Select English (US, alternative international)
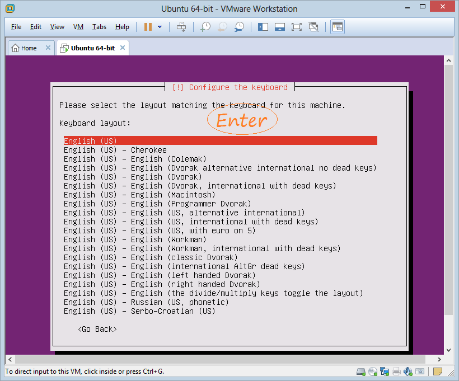Screen dimensions: 459x381 [x=184, y=213]
